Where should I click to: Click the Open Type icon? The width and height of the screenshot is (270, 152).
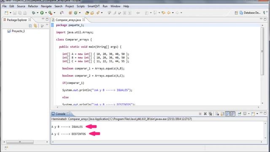coord(87,13)
